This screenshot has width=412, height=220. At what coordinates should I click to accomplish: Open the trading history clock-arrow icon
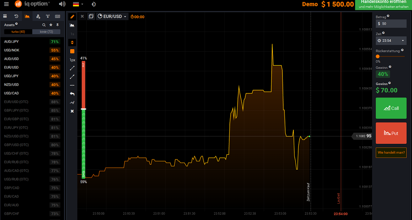click(x=16, y=16)
